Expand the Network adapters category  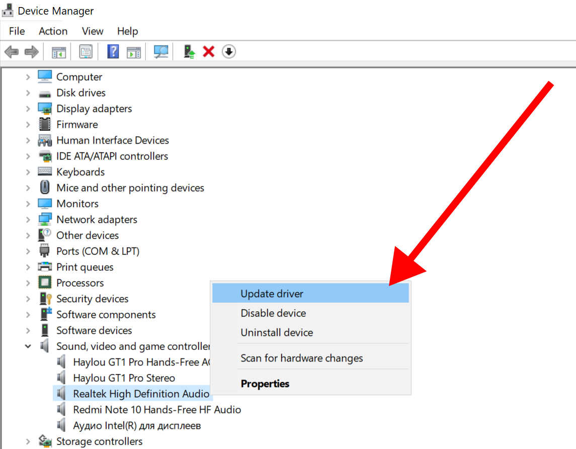pyautogui.click(x=28, y=219)
